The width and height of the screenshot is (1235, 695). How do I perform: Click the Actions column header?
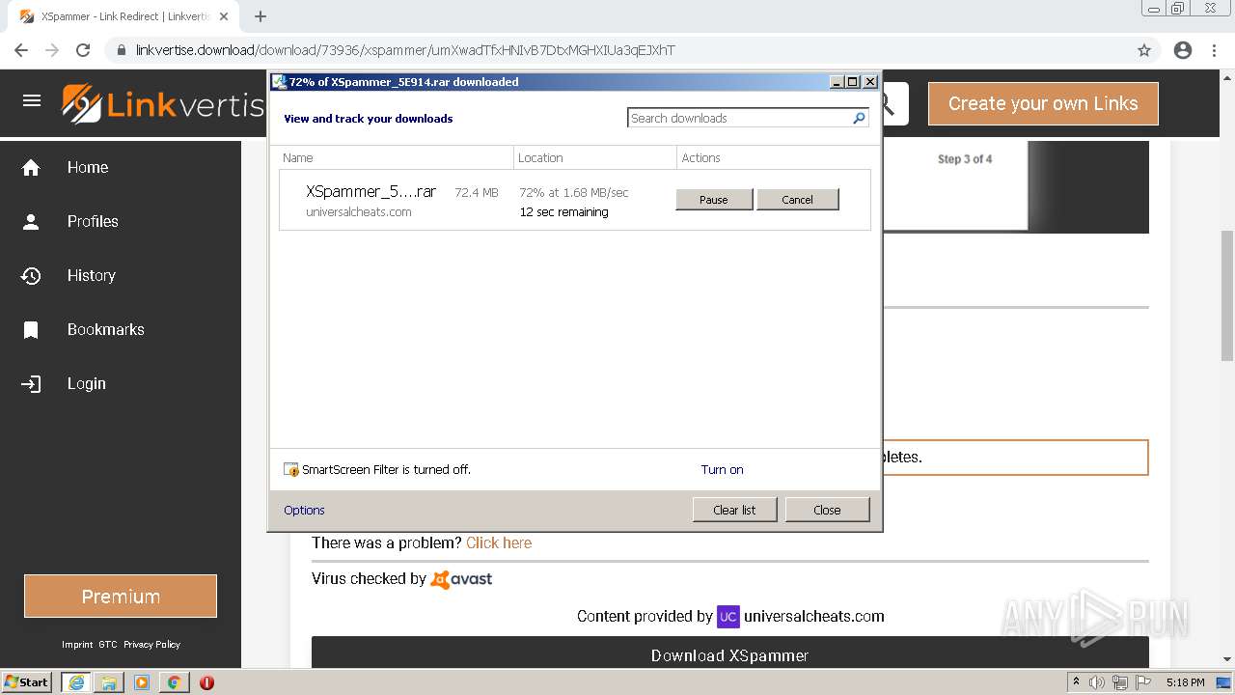(x=773, y=157)
